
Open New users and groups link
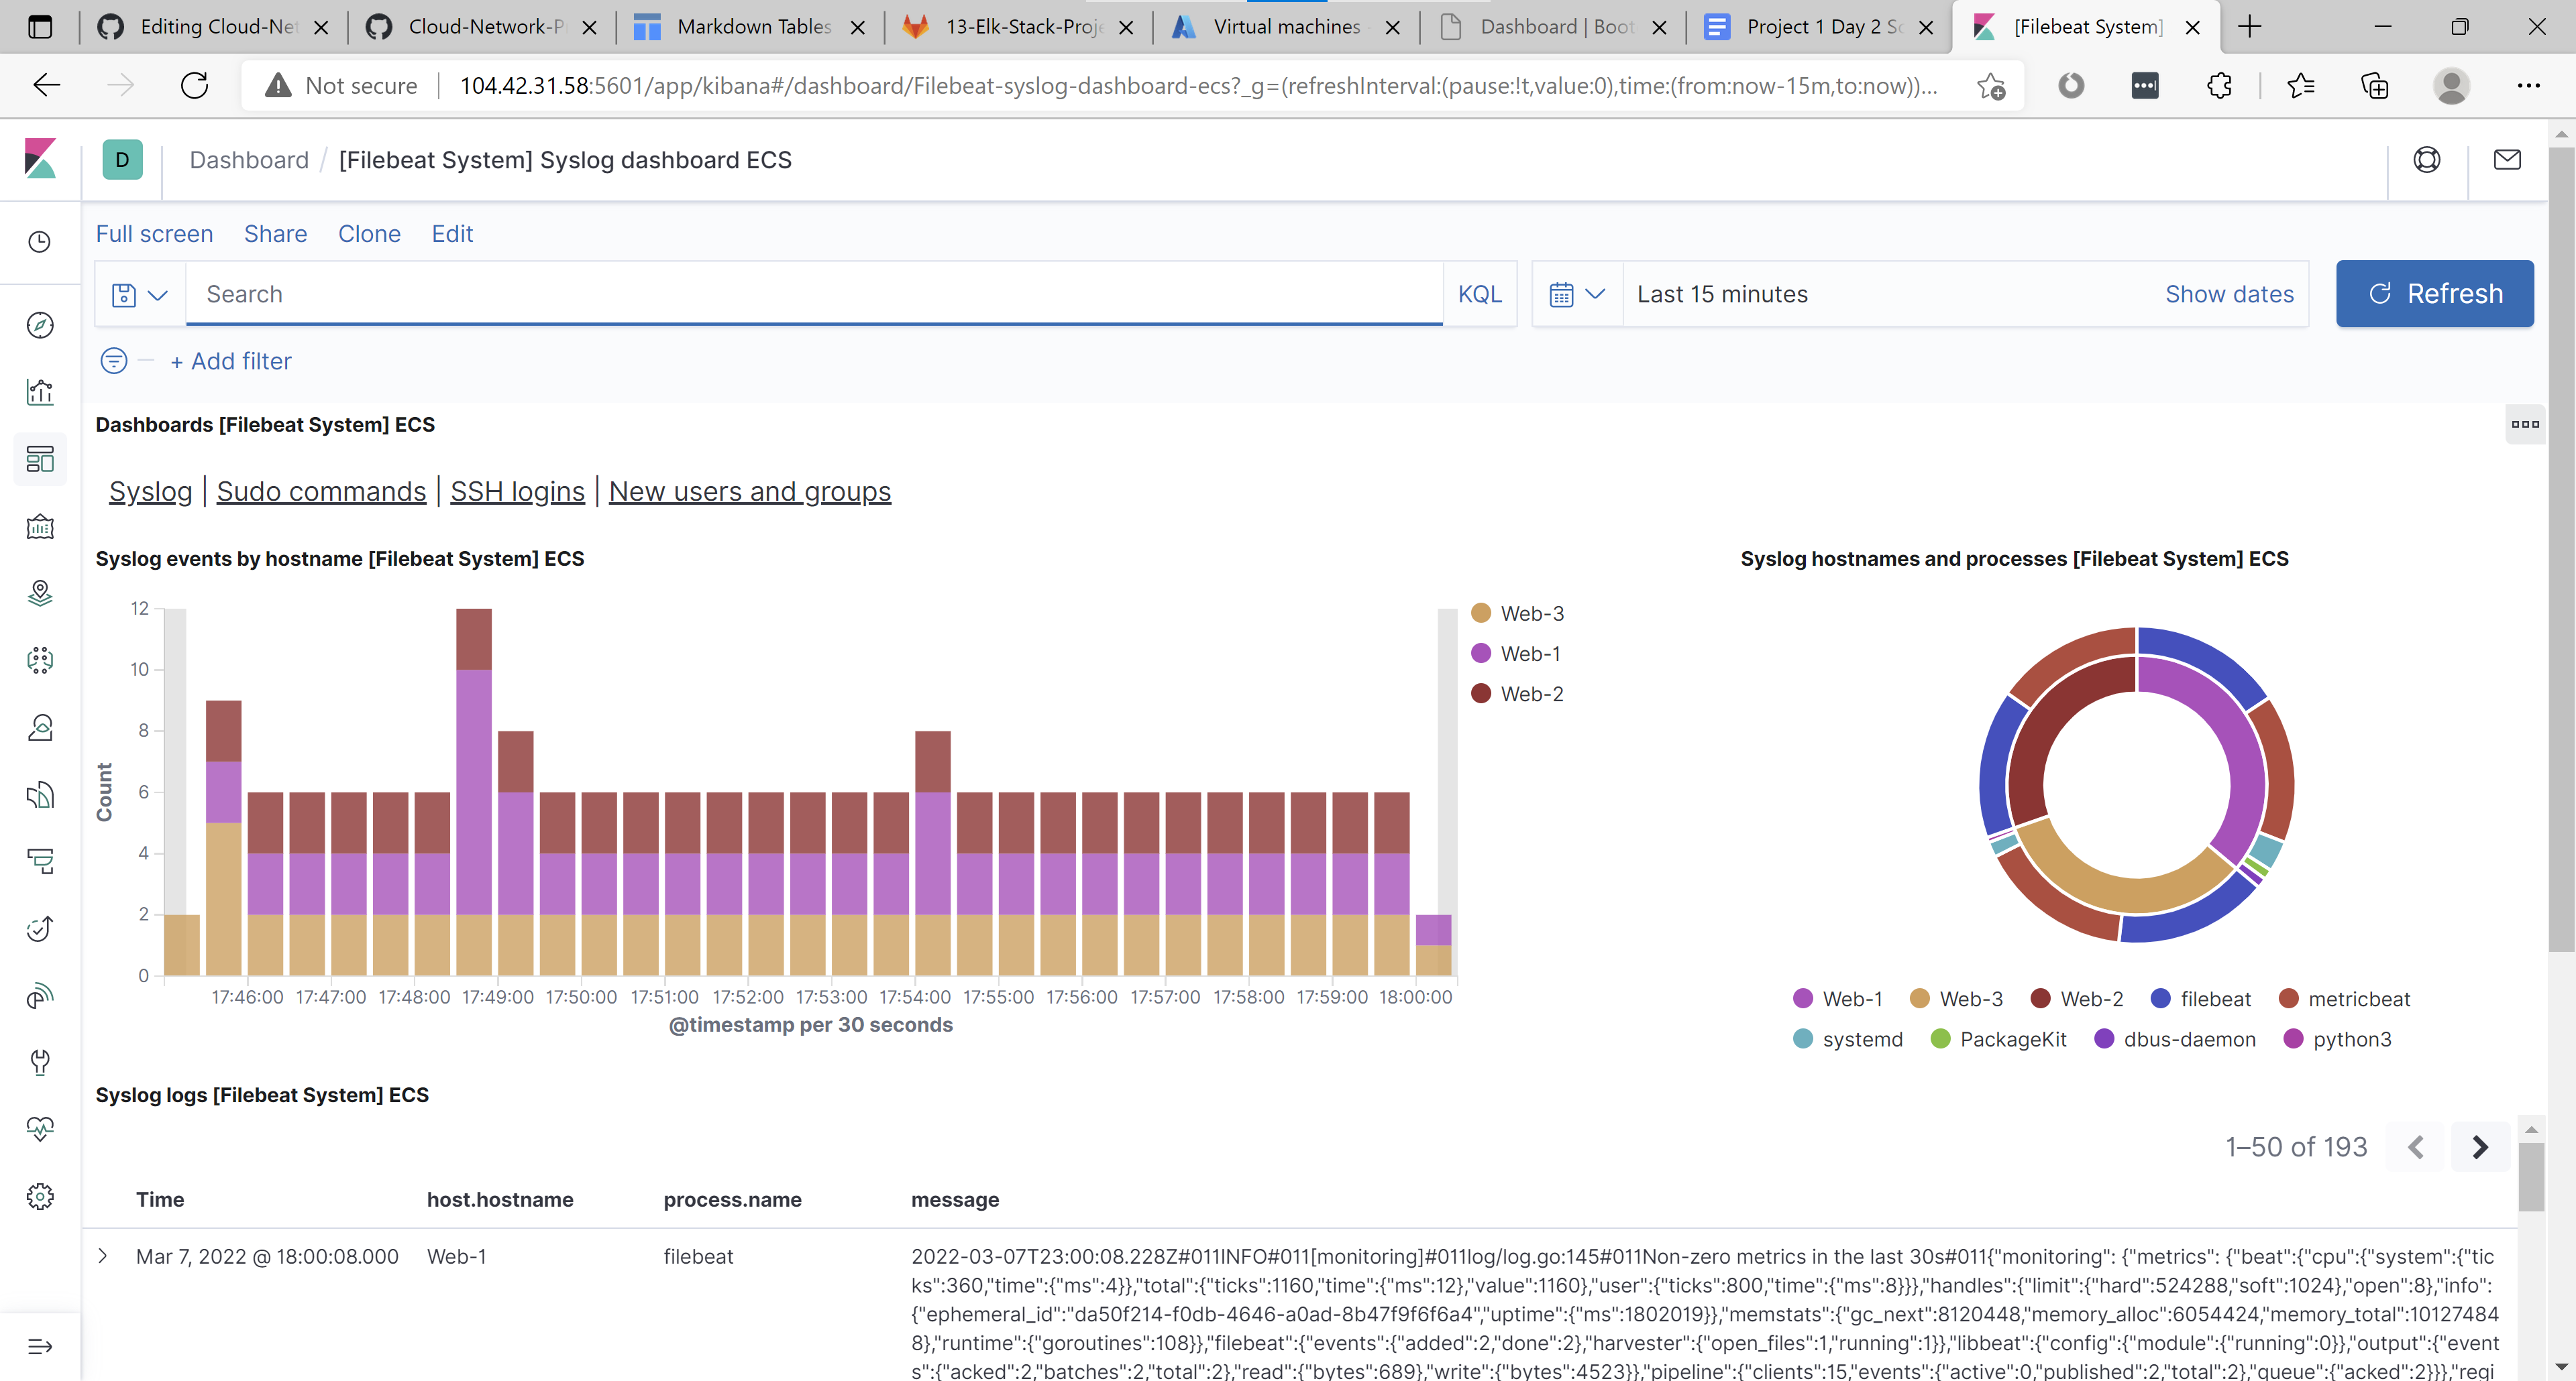pos(749,491)
